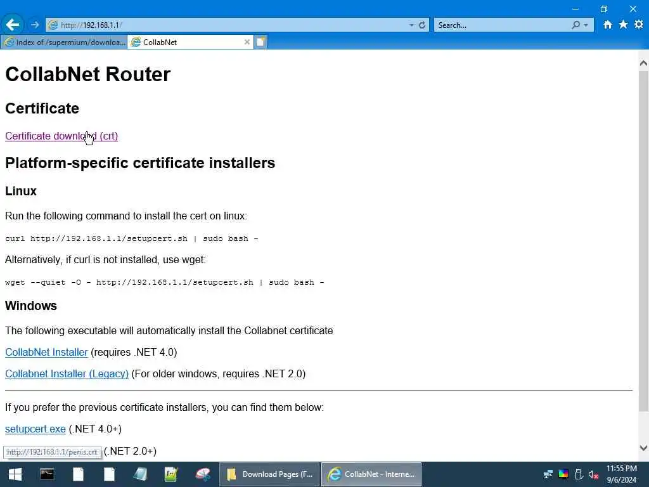
Task: Click the CollabNet Installer link
Action: 46,352
